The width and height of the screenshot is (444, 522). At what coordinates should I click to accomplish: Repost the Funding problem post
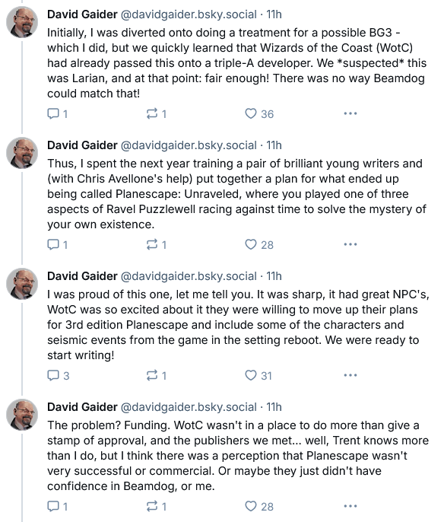coord(157,506)
